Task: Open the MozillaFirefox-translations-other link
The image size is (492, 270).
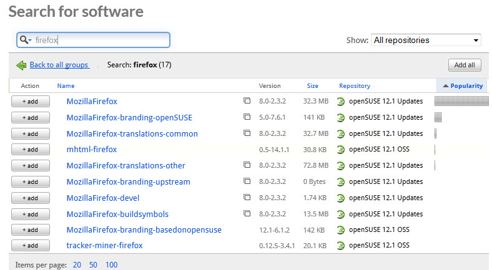Action: (126, 166)
